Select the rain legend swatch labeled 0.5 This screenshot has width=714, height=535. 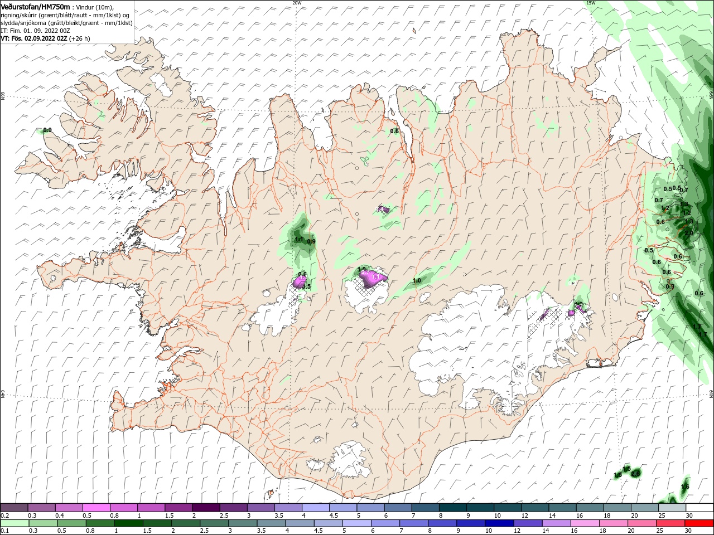point(71,523)
